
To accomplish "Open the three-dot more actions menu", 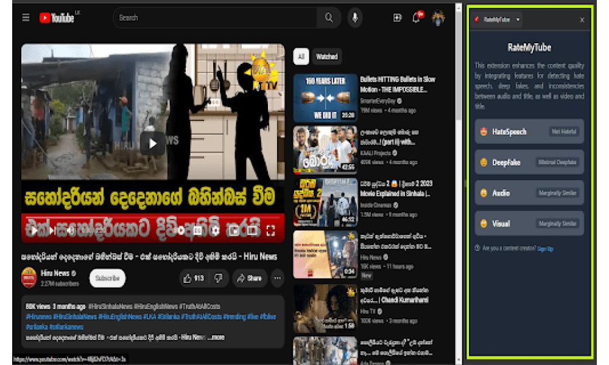I will (277, 278).
